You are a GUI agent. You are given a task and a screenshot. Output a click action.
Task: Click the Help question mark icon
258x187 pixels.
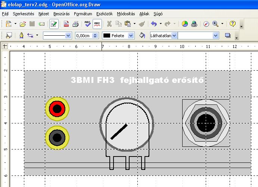(232, 24)
